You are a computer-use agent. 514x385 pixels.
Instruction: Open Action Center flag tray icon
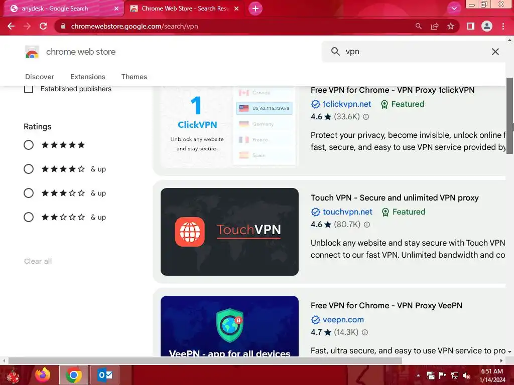442,375
